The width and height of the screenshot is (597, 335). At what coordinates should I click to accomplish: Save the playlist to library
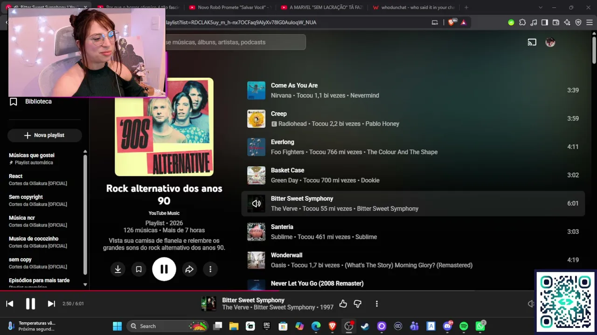[x=139, y=269]
